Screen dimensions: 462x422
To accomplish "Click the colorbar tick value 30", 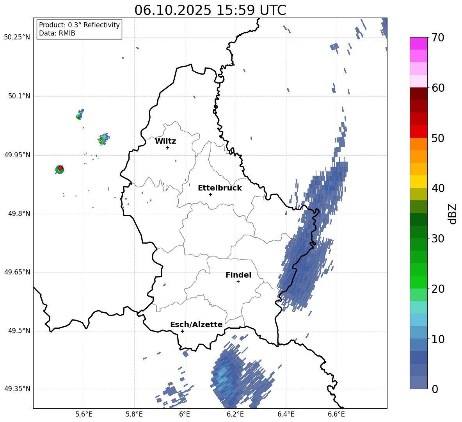I will click(x=438, y=239).
